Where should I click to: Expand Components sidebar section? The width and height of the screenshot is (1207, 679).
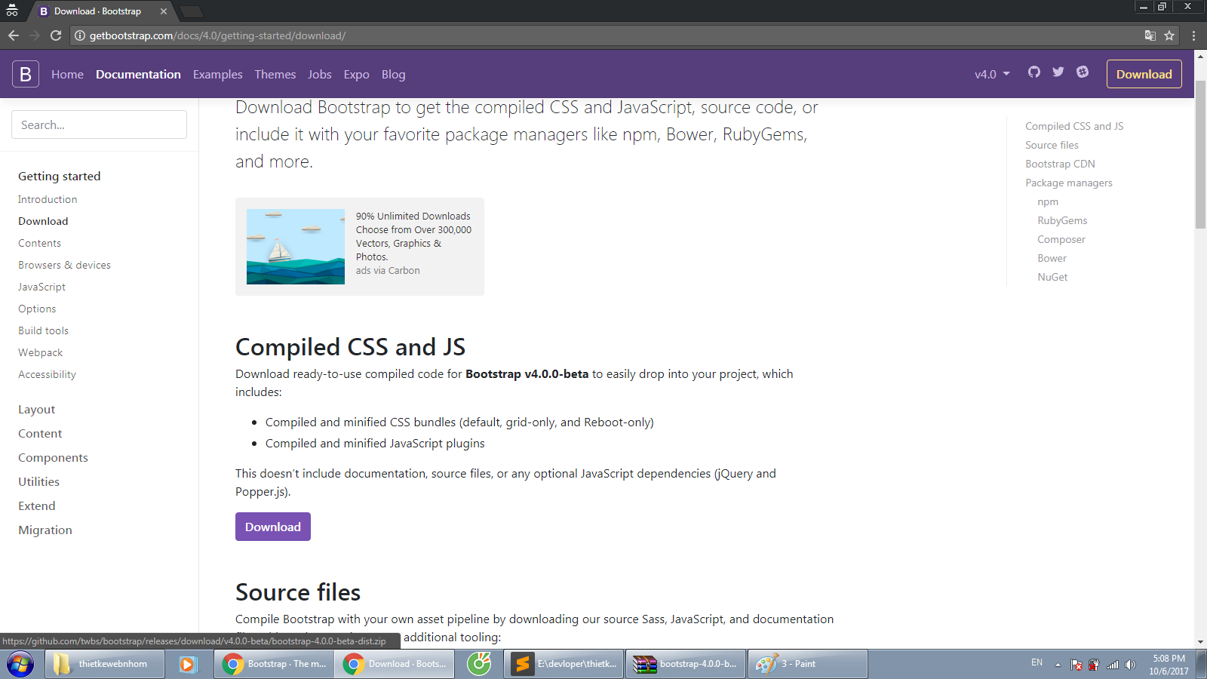pos(53,458)
